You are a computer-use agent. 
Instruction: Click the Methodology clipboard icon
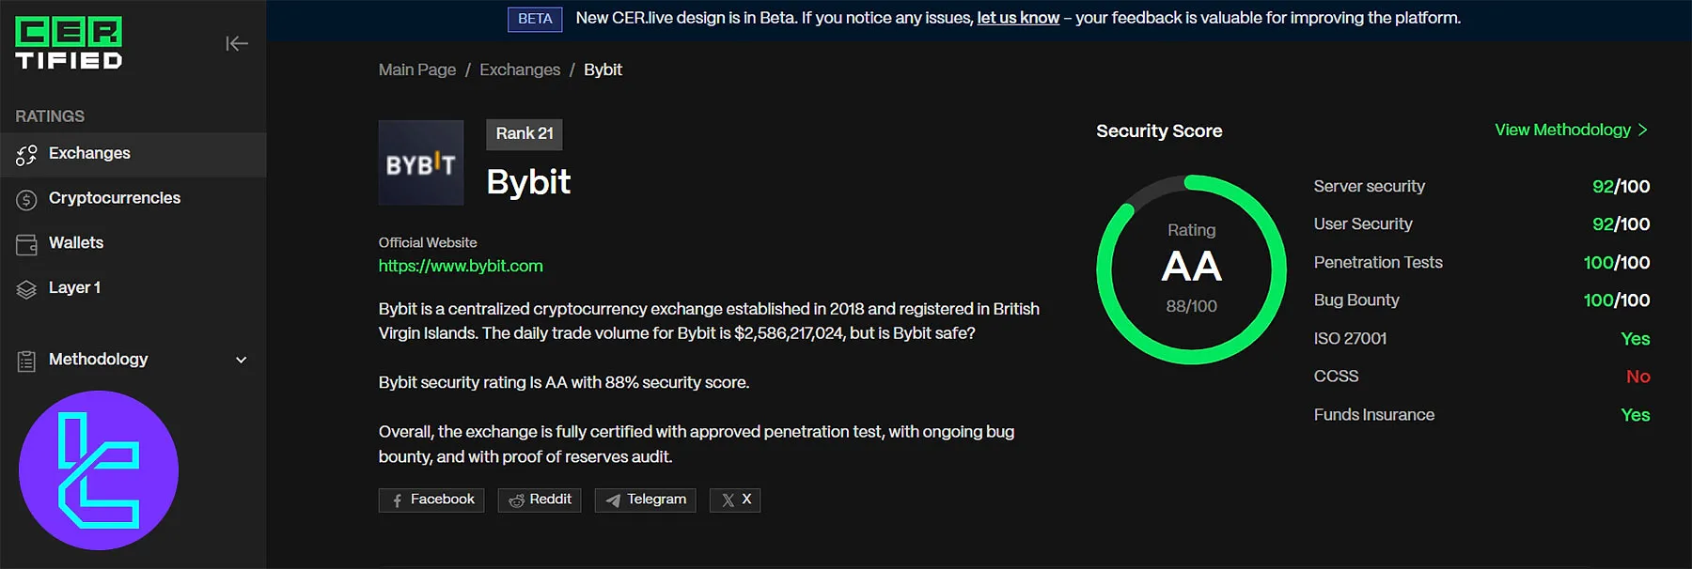coord(26,361)
